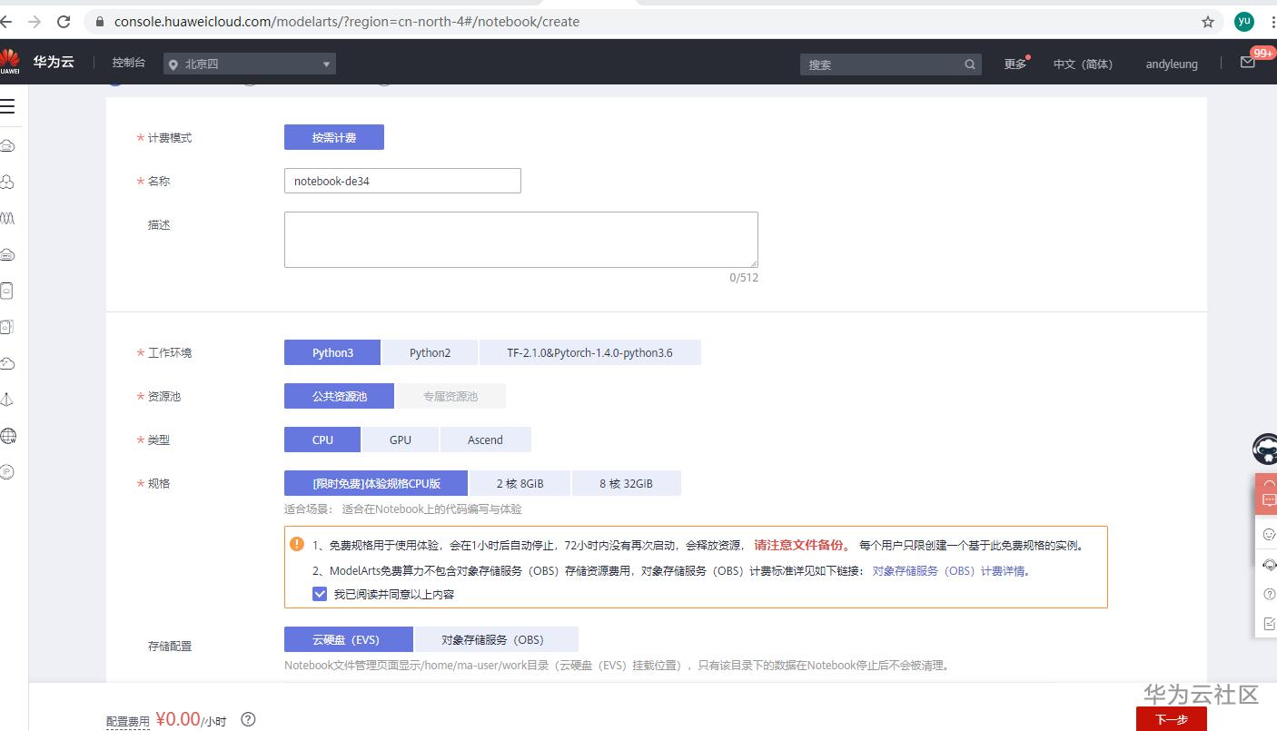Click the help icon next to the price

pyautogui.click(x=248, y=719)
